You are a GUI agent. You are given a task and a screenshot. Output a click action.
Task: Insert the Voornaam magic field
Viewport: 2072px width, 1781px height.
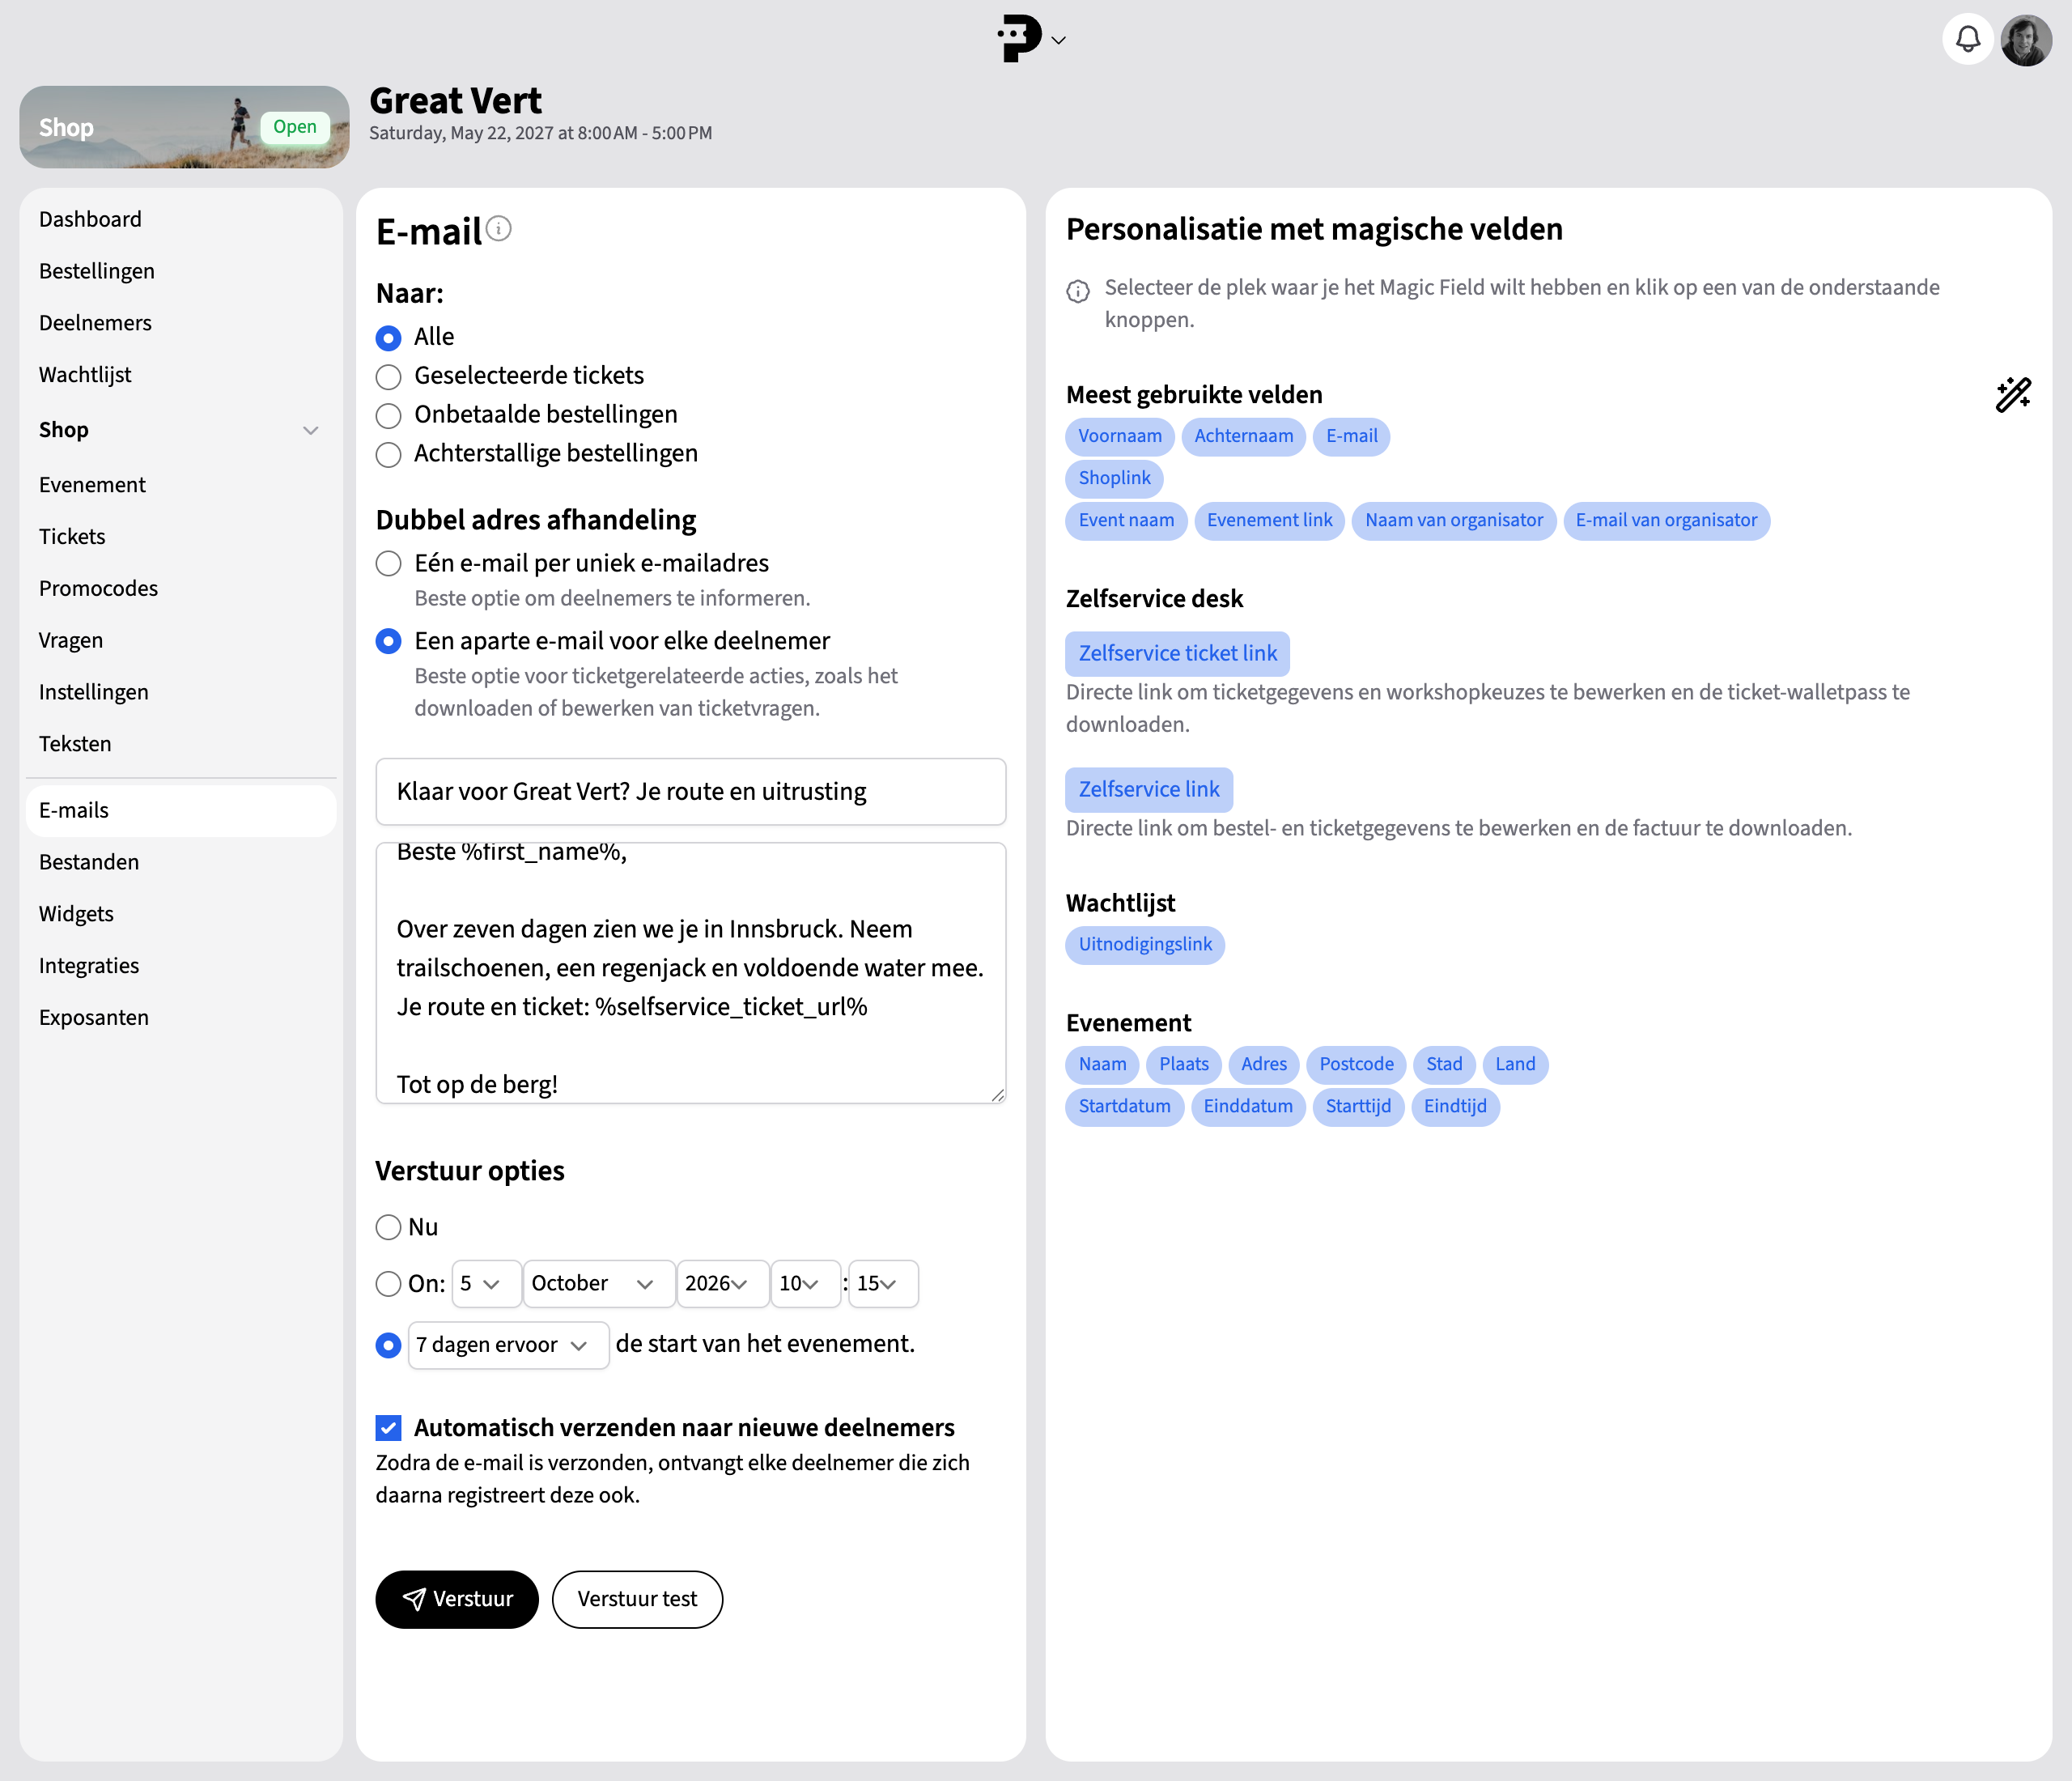(1120, 436)
